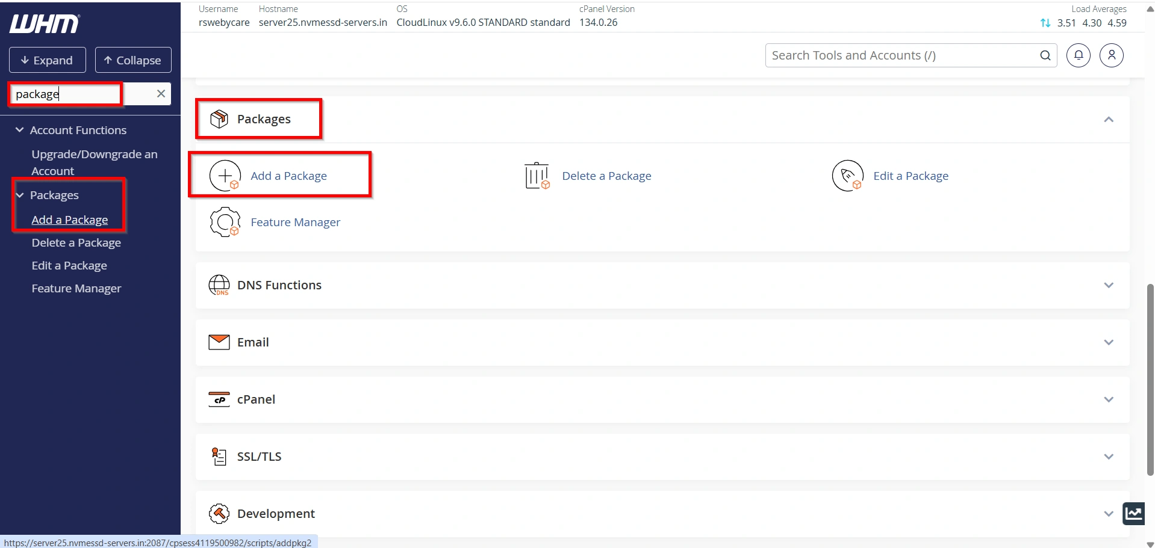Viewport: 1155px width, 548px height.
Task: Open the statistics chart icon at the bottom right
Action: (1134, 514)
